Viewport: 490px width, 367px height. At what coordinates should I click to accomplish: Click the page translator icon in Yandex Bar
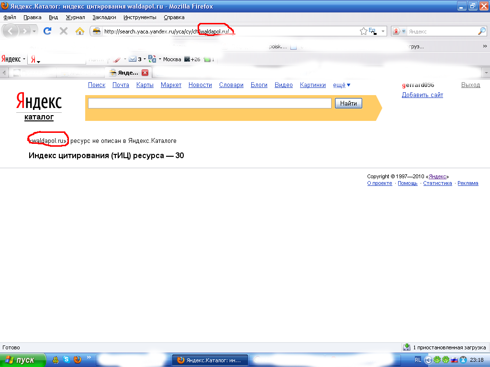pos(152,59)
